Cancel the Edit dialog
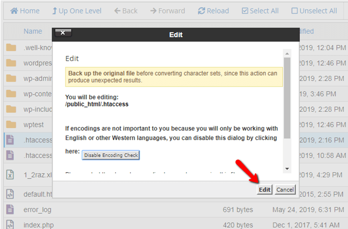Viewport: 348px width, 229px height. 285,190
